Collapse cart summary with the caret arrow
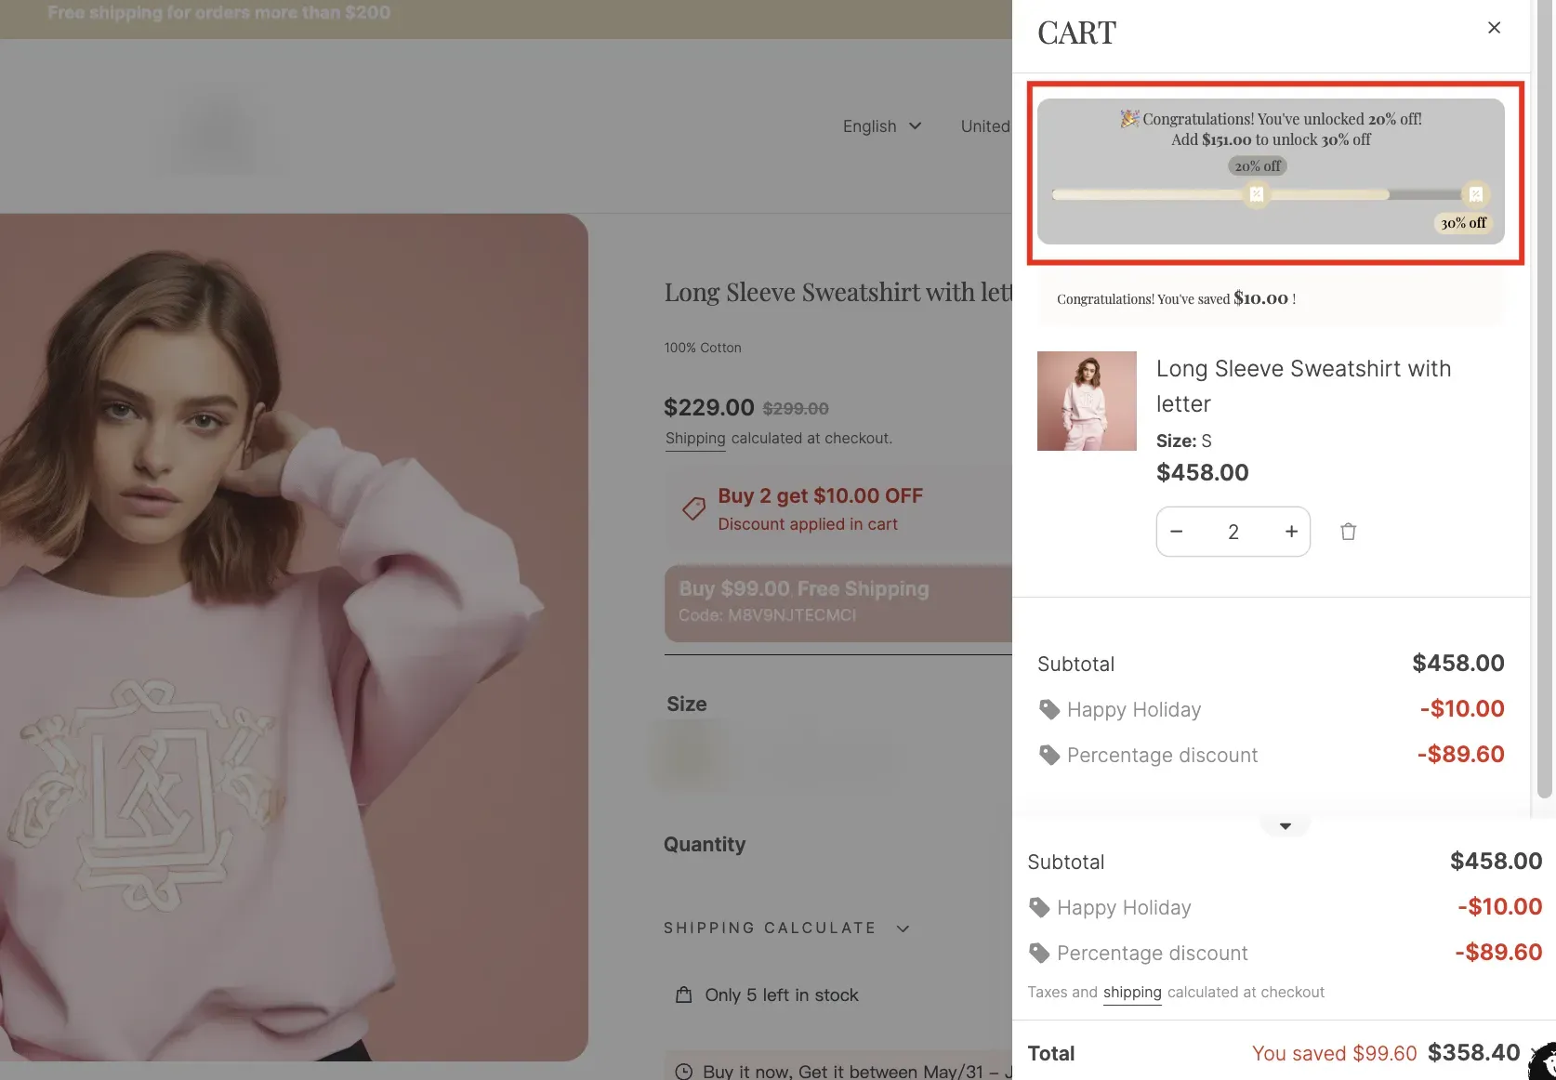 point(1285,826)
